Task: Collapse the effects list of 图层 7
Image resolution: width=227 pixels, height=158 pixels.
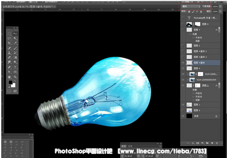Action: click(219, 29)
